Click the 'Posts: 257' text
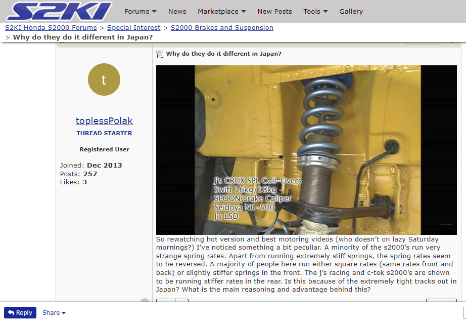 click(x=78, y=174)
